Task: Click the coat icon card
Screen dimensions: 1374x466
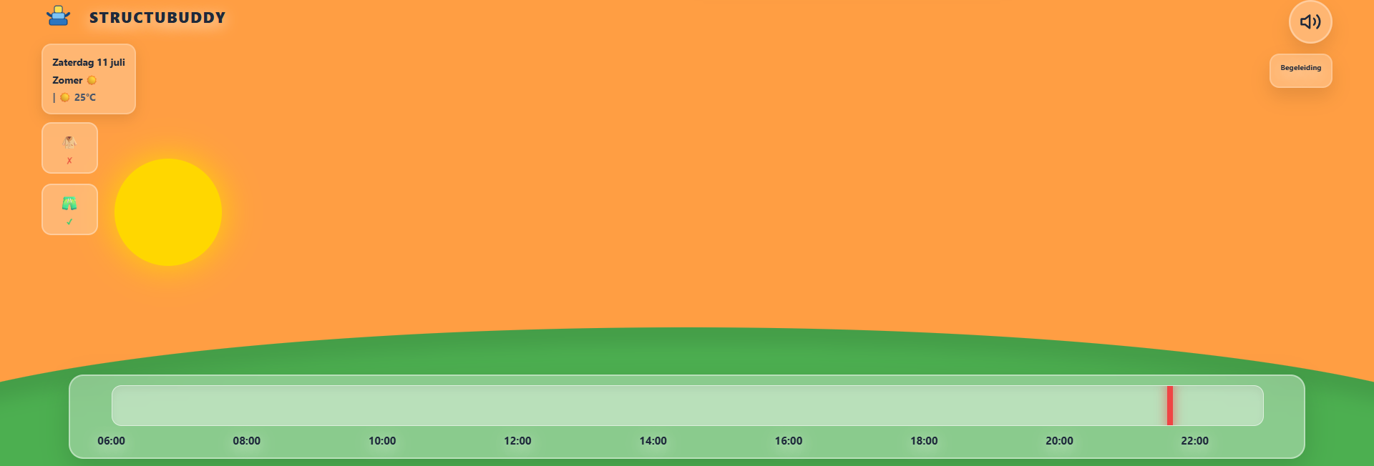Action: [x=69, y=148]
